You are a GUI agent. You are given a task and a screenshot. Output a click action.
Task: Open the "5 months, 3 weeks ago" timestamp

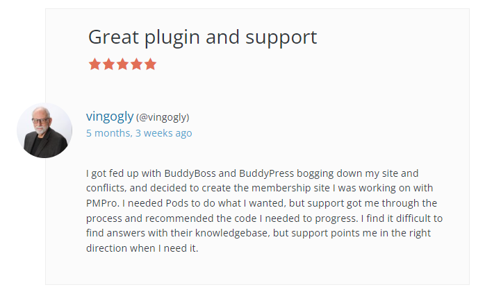coord(139,133)
